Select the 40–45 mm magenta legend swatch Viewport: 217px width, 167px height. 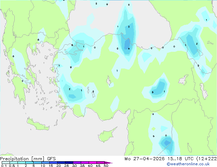93,163
